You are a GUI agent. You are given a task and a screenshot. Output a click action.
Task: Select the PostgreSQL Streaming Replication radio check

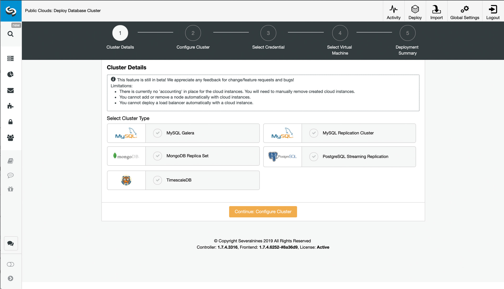314,157
